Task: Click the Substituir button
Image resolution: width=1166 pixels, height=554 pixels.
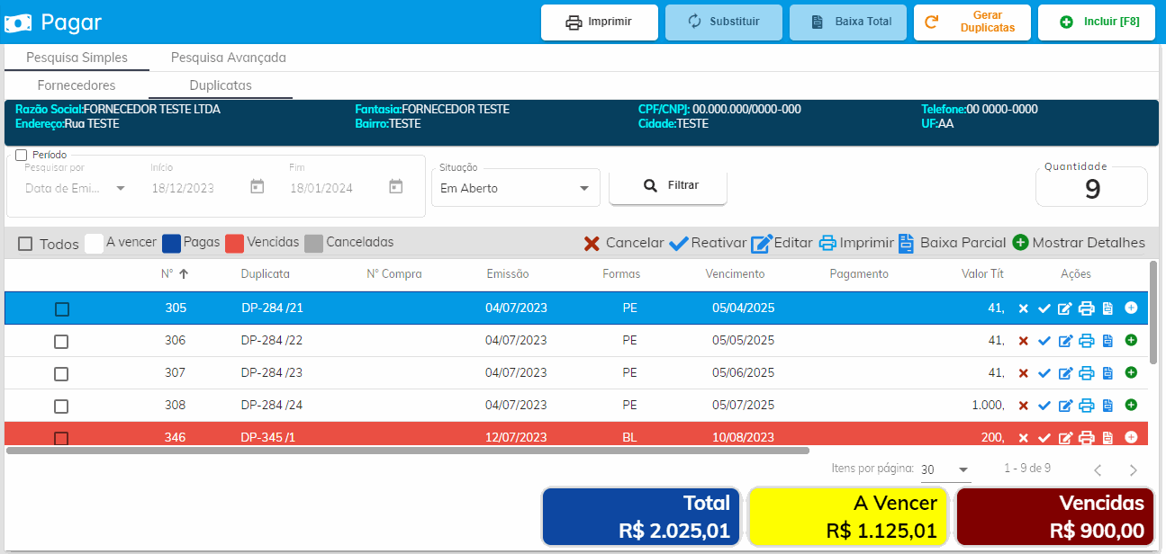Action: (724, 22)
